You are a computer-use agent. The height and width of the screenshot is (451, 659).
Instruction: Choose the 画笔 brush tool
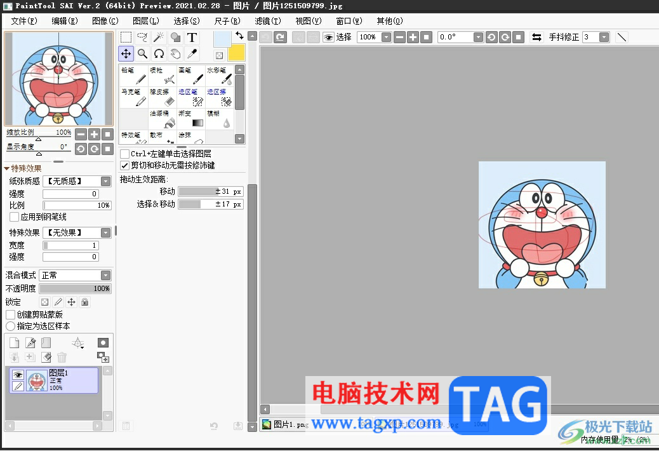click(x=191, y=75)
